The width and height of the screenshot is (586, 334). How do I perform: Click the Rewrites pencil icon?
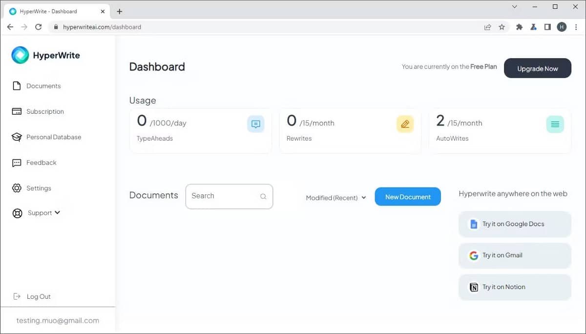pos(405,124)
